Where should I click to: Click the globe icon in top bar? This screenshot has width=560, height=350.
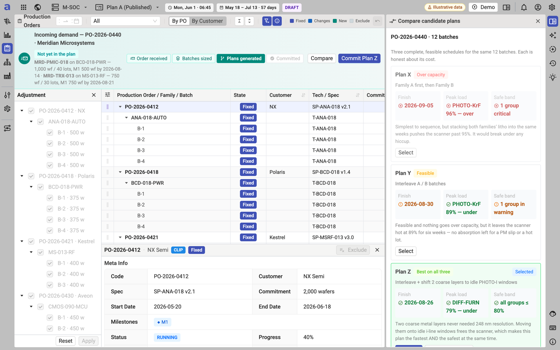pos(38,7)
